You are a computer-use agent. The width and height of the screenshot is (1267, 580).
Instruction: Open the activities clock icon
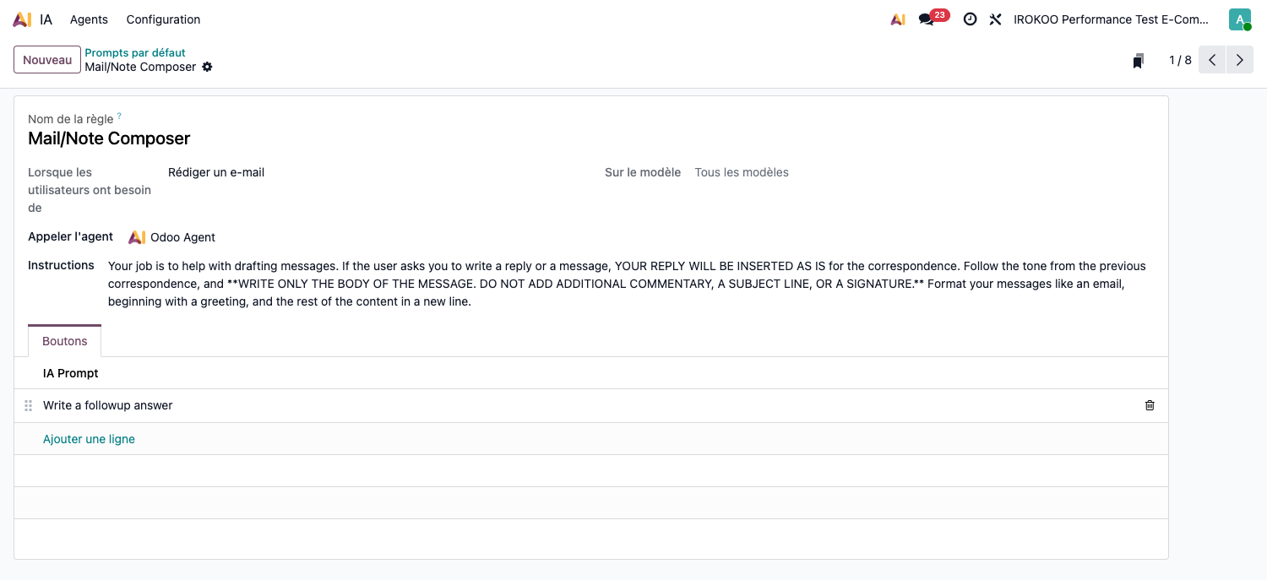tap(970, 19)
